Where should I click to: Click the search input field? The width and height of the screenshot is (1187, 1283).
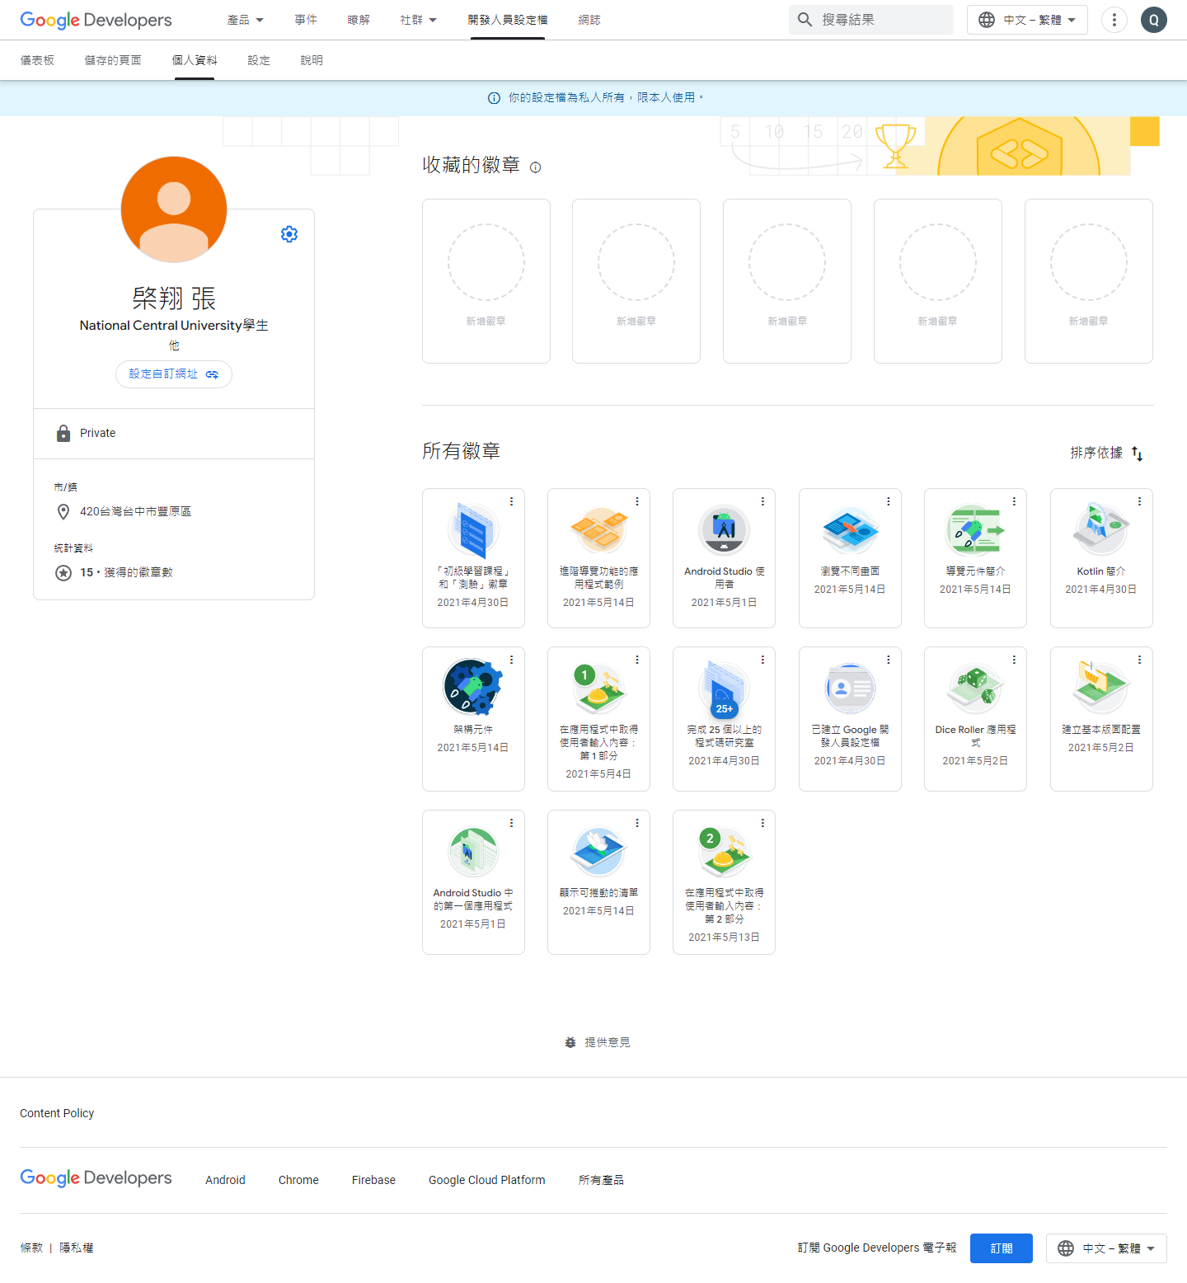(882, 20)
